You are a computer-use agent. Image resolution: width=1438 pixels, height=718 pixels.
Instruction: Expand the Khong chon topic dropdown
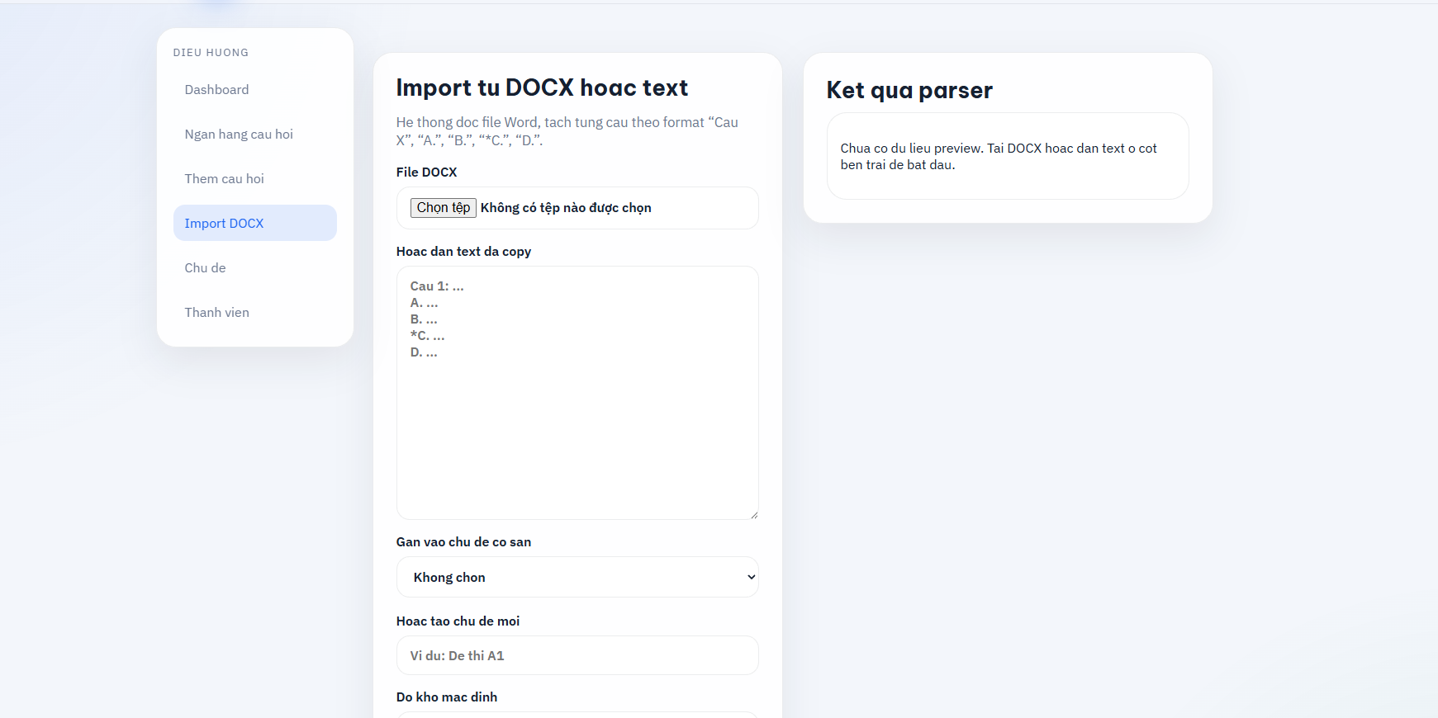click(577, 577)
